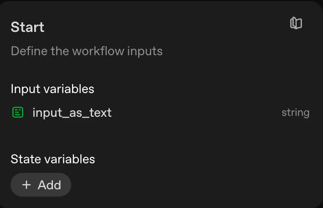Click the string type label
Image resolution: width=323 pixels, height=208 pixels.
coord(295,113)
